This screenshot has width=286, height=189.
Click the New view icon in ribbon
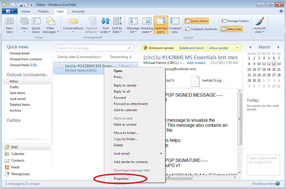(9, 21)
